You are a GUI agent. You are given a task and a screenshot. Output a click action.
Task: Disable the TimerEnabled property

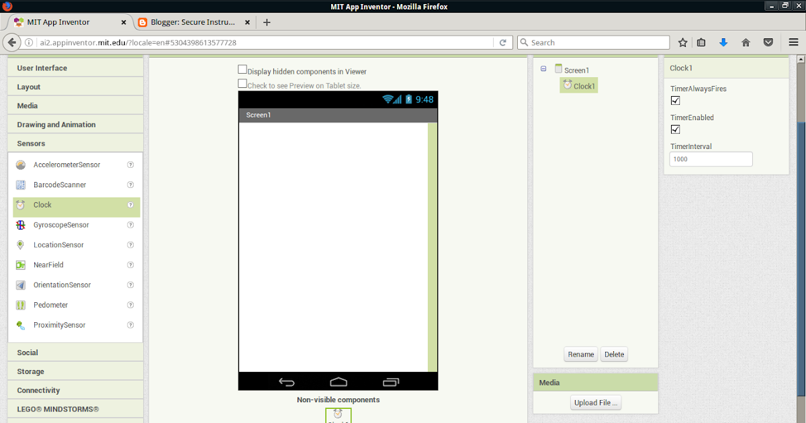click(675, 129)
